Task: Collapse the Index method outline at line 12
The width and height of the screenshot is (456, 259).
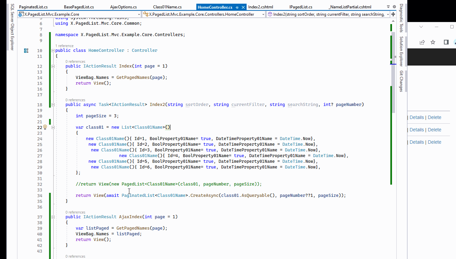Action: click(x=53, y=66)
